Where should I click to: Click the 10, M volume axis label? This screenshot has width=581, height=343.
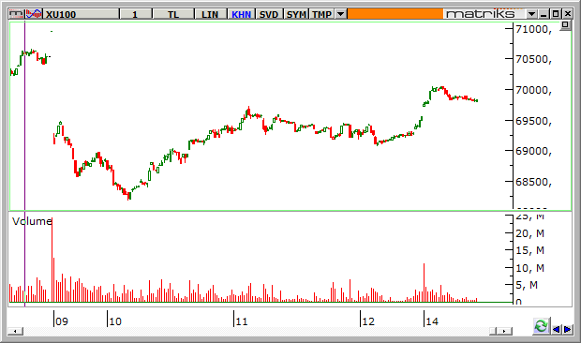(x=529, y=268)
